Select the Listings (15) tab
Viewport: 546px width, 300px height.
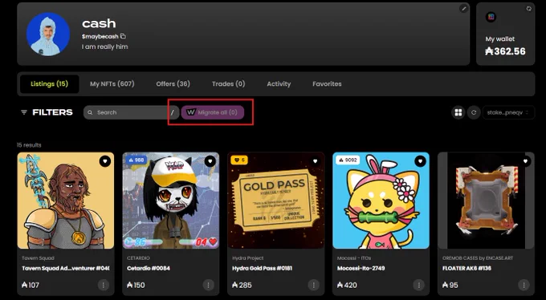[50, 84]
